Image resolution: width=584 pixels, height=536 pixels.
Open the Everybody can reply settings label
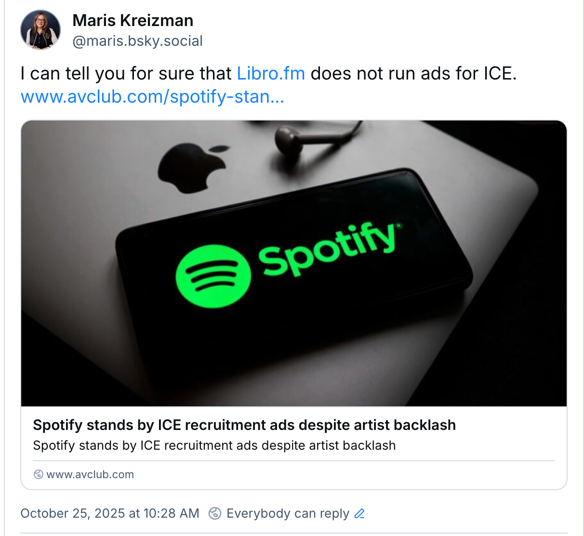point(288,513)
